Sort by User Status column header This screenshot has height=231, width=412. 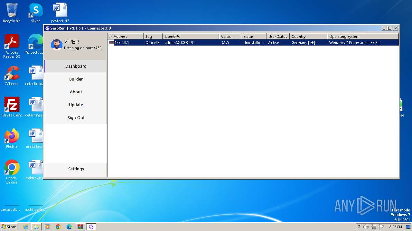pyautogui.click(x=278, y=37)
